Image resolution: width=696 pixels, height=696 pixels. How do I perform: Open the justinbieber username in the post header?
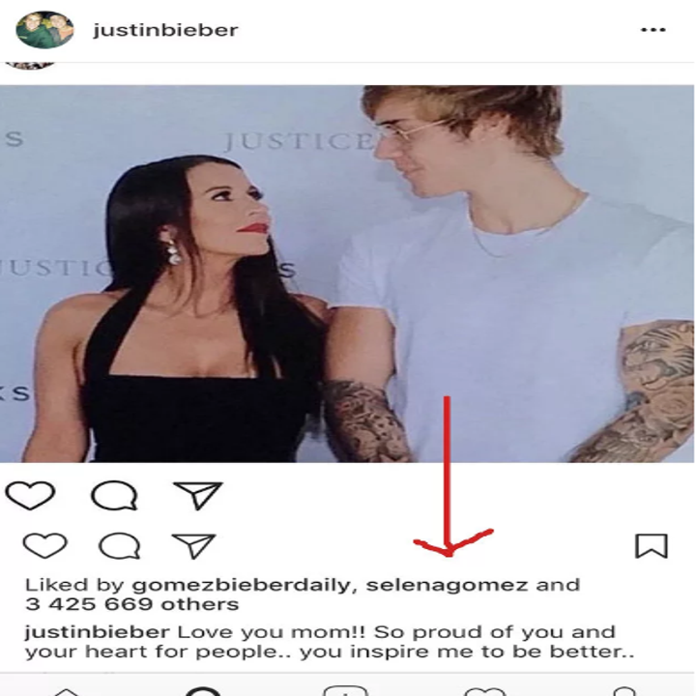[x=165, y=30]
